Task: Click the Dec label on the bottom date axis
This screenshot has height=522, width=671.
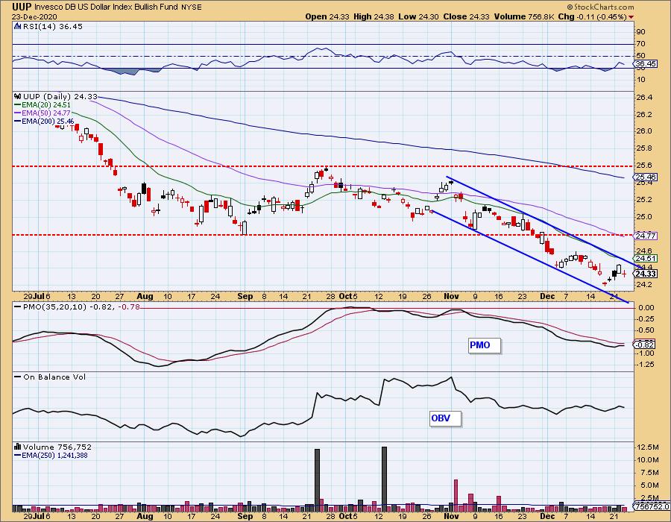Action: [x=547, y=517]
